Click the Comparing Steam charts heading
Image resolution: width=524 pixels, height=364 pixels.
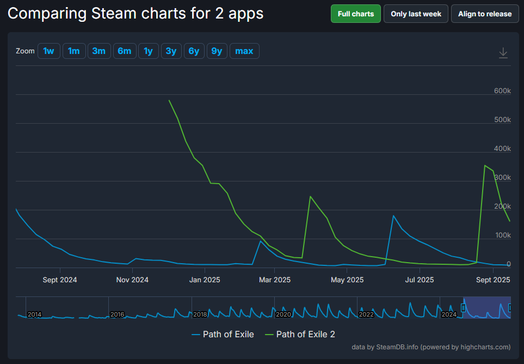pos(135,14)
